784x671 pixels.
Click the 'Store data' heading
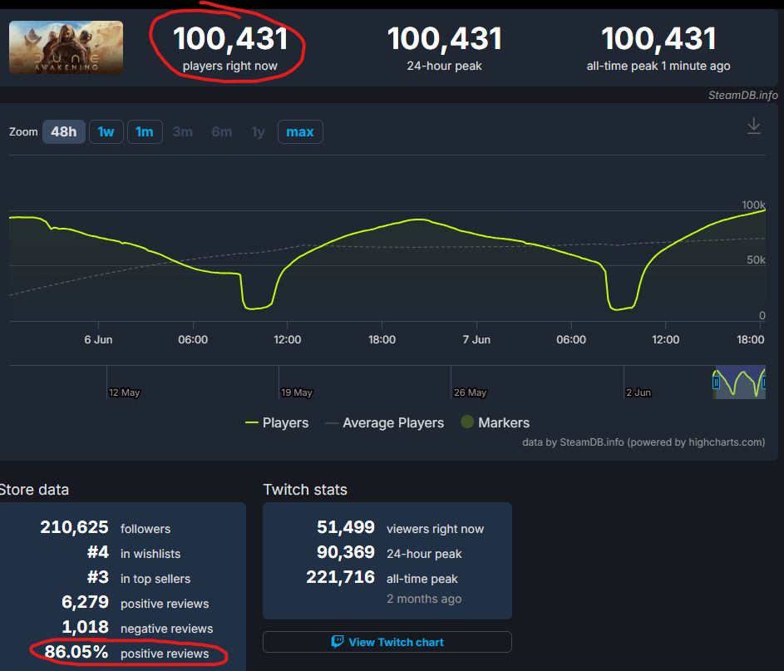34,490
